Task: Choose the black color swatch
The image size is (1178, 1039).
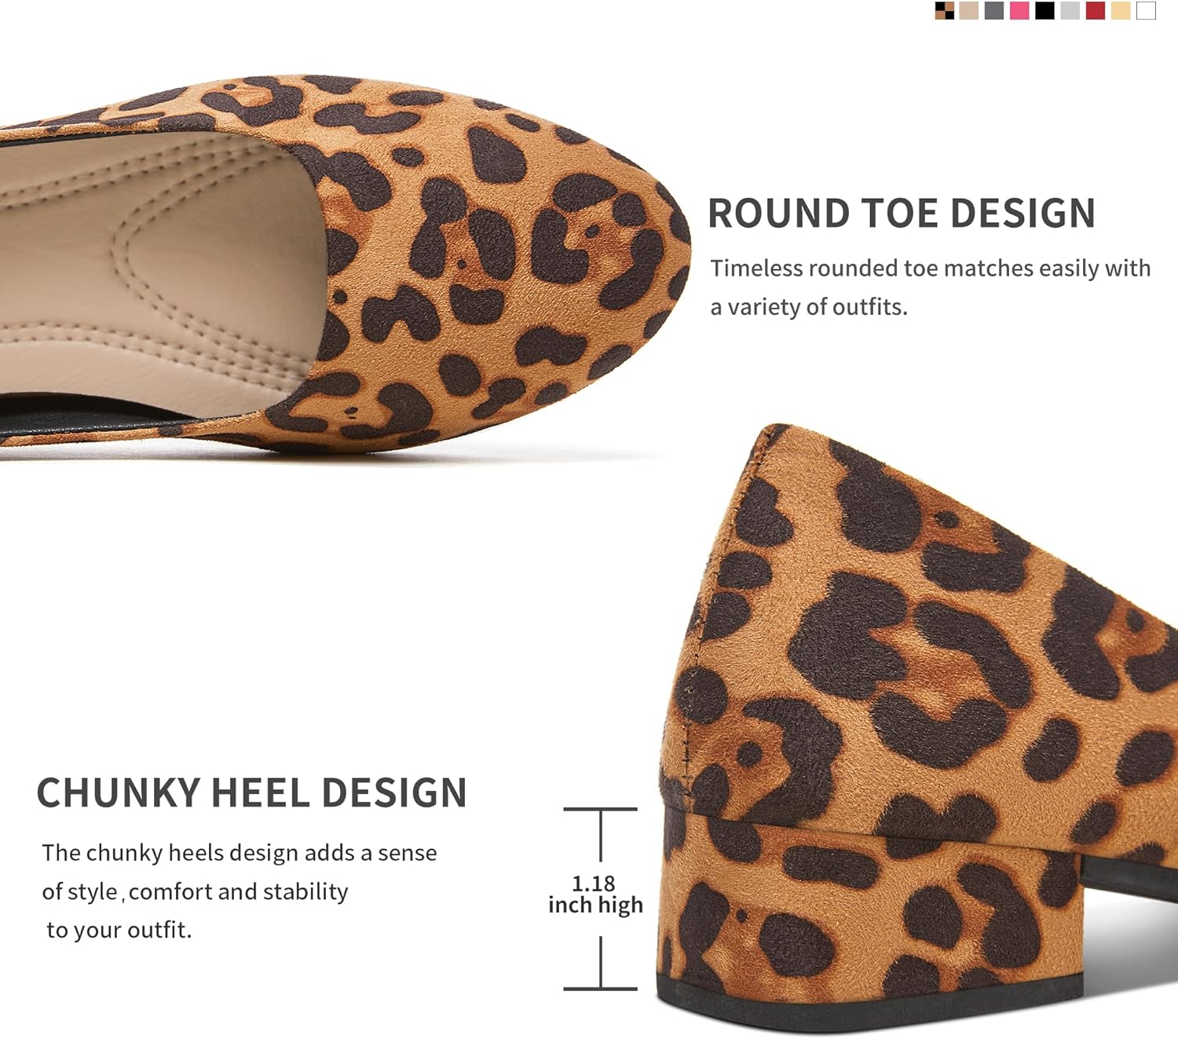Action: pos(1044,10)
